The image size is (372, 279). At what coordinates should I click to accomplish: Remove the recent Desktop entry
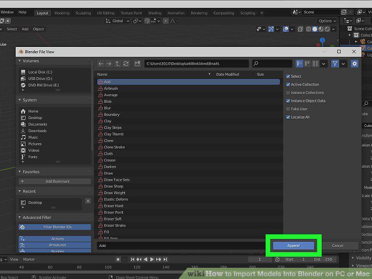click(88, 201)
